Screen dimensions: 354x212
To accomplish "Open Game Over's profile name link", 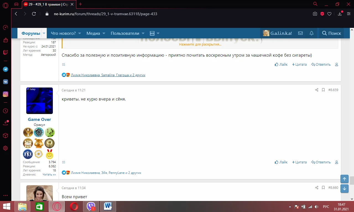I will pyautogui.click(x=39, y=120).
